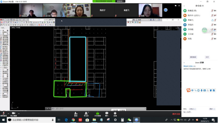Toggle the Stop Video camera button
Viewport: 218px width, 123px height.
point(14,114)
